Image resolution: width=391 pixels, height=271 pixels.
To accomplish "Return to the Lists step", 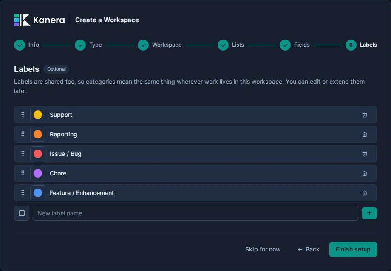I will click(231, 45).
